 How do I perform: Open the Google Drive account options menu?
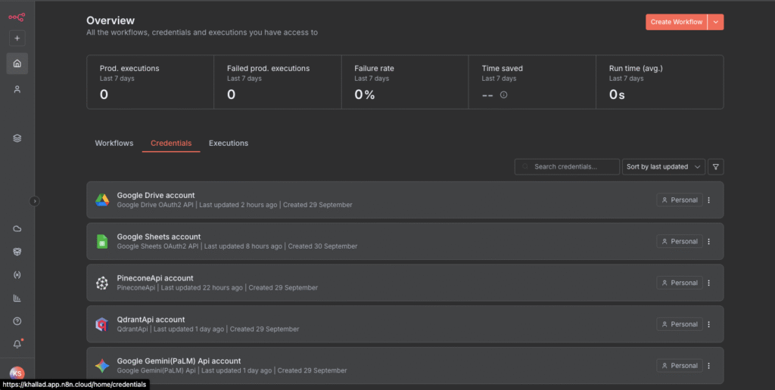(x=708, y=200)
